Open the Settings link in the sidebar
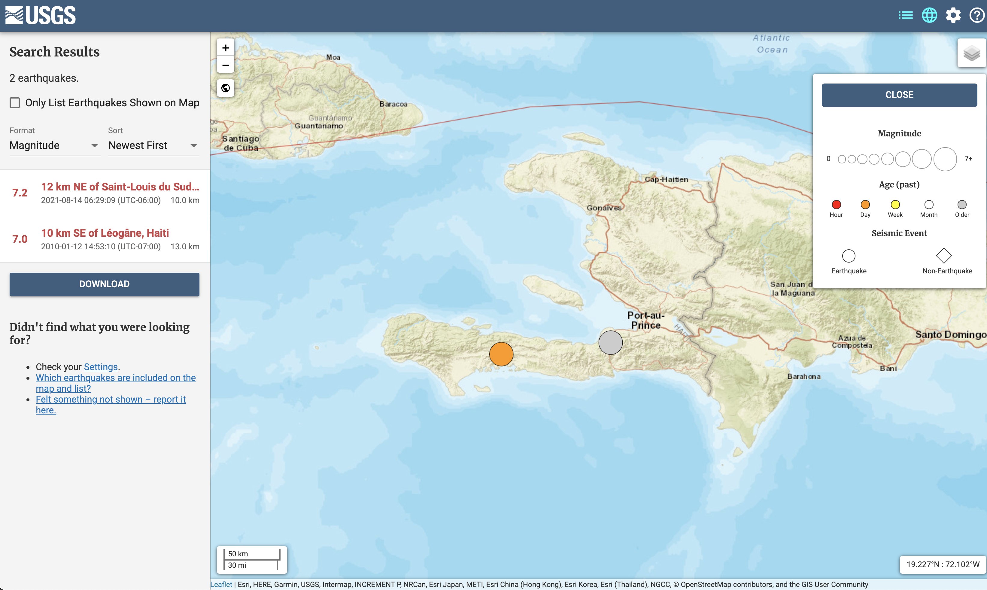987x590 pixels. (x=101, y=366)
